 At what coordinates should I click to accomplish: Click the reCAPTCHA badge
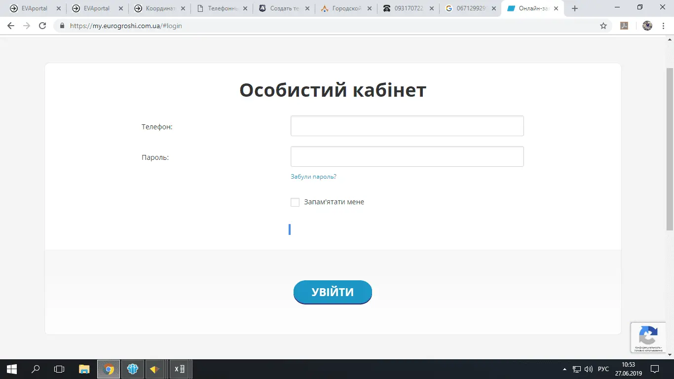click(x=648, y=337)
